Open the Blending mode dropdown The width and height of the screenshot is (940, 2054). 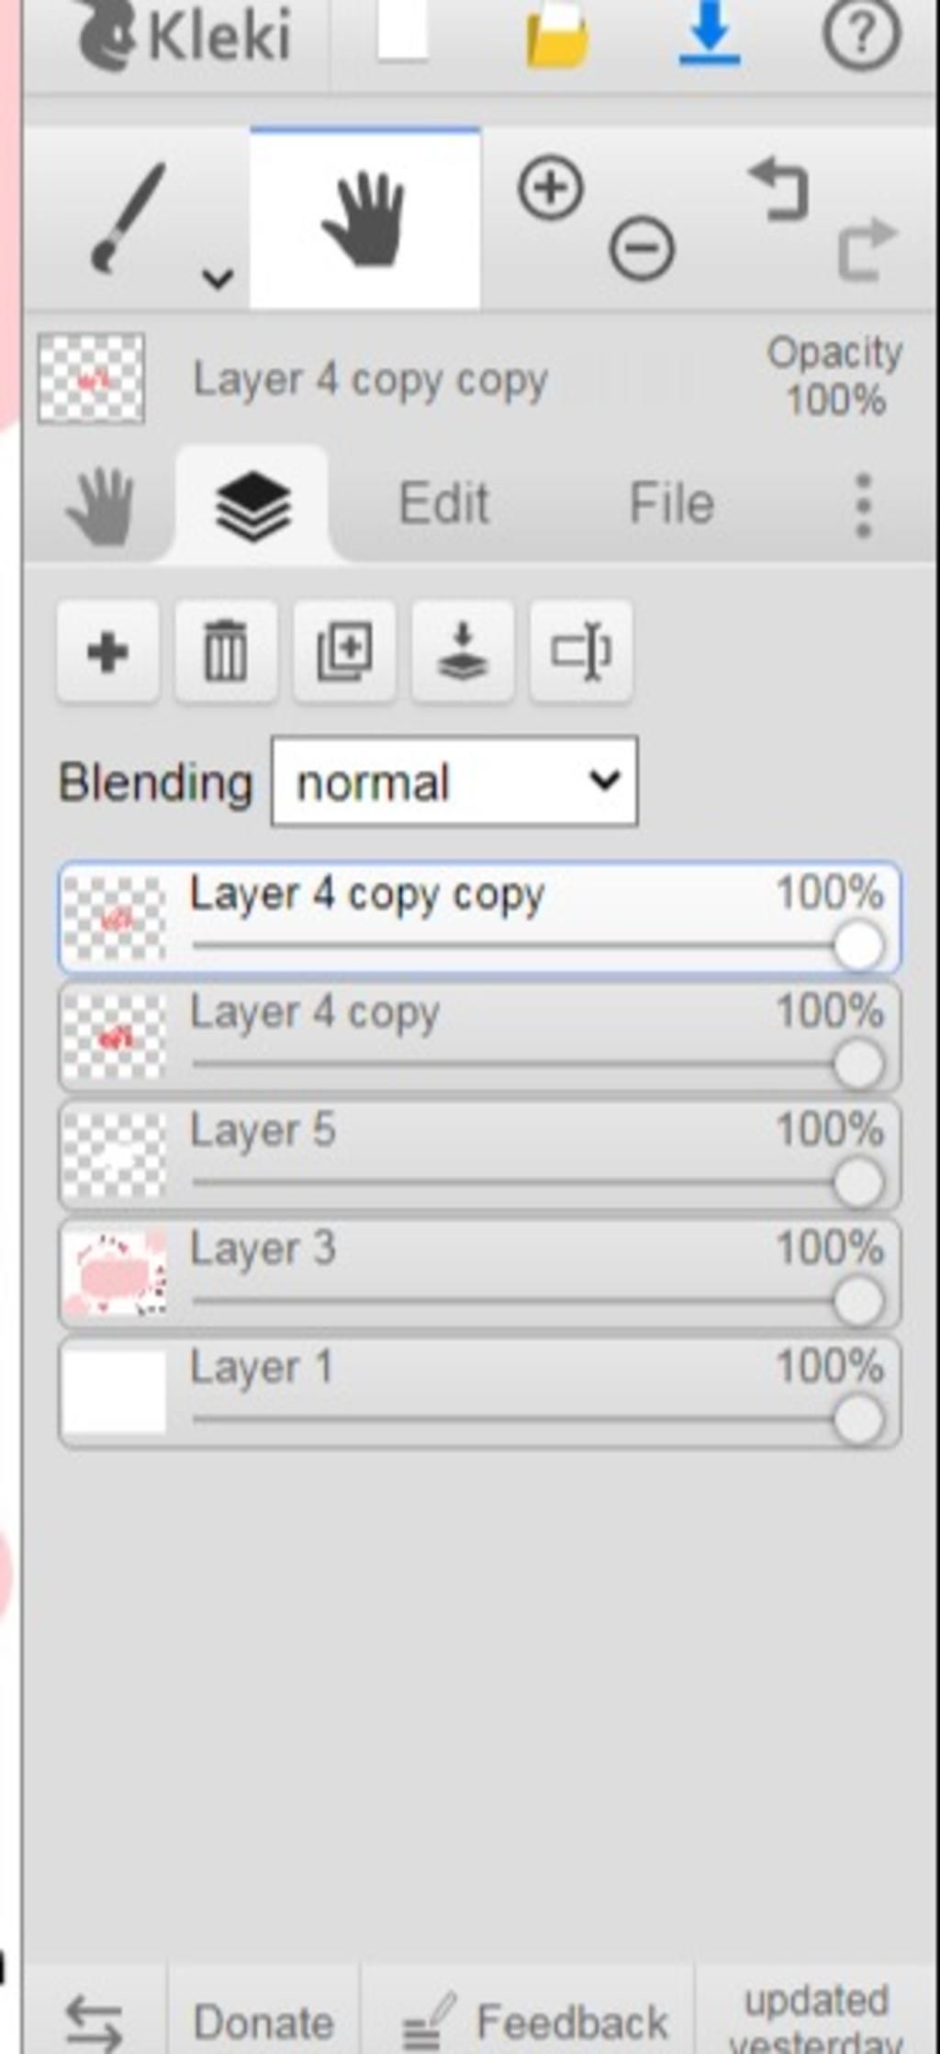[454, 782]
